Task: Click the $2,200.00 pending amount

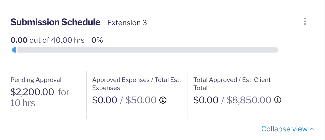Action: [x=32, y=92]
